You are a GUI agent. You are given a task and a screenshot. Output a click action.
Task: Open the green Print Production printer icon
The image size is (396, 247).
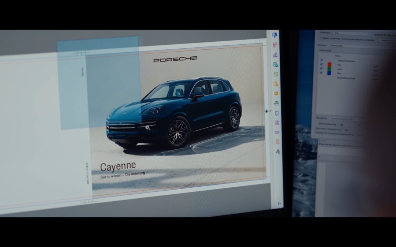coord(276,103)
